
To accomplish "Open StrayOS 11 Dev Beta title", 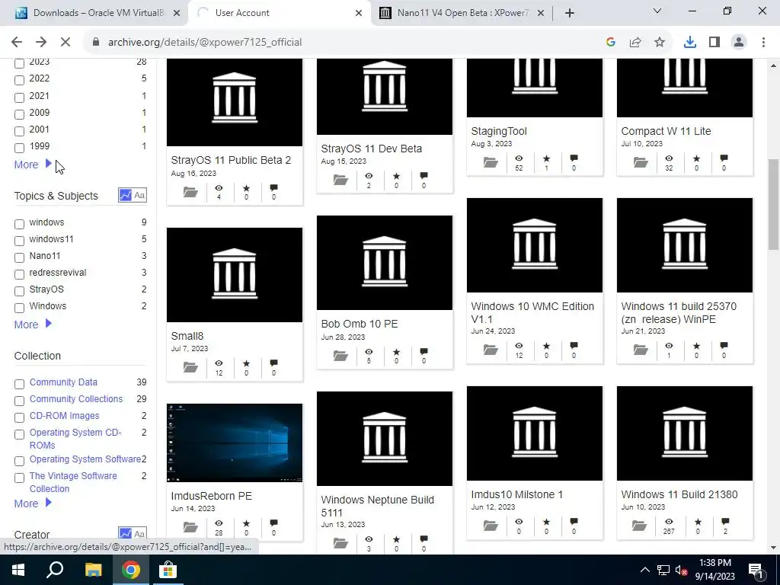I will click(371, 149).
